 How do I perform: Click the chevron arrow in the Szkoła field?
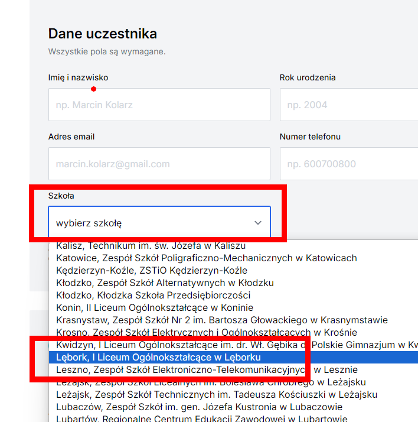tap(257, 223)
